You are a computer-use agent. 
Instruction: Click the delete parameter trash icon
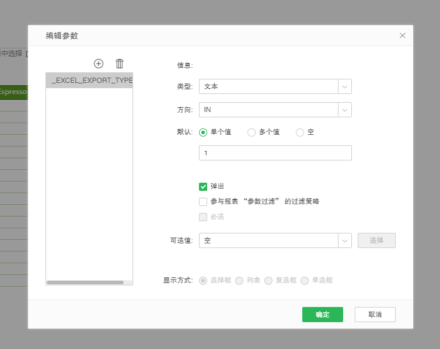tap(120, 64)
